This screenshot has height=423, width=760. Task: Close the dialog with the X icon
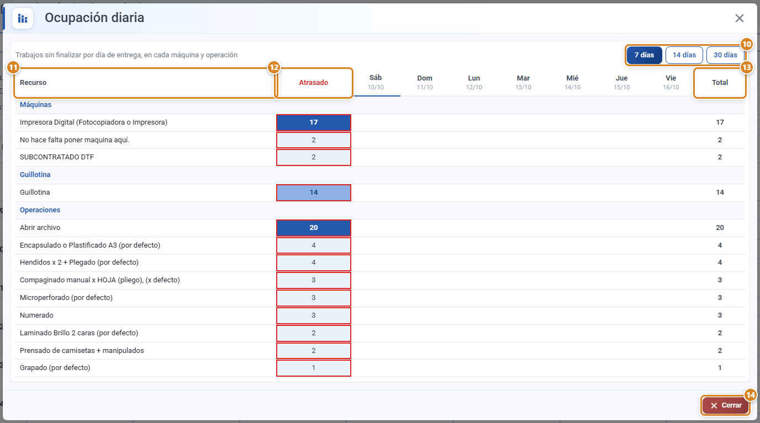click(740, 18)
